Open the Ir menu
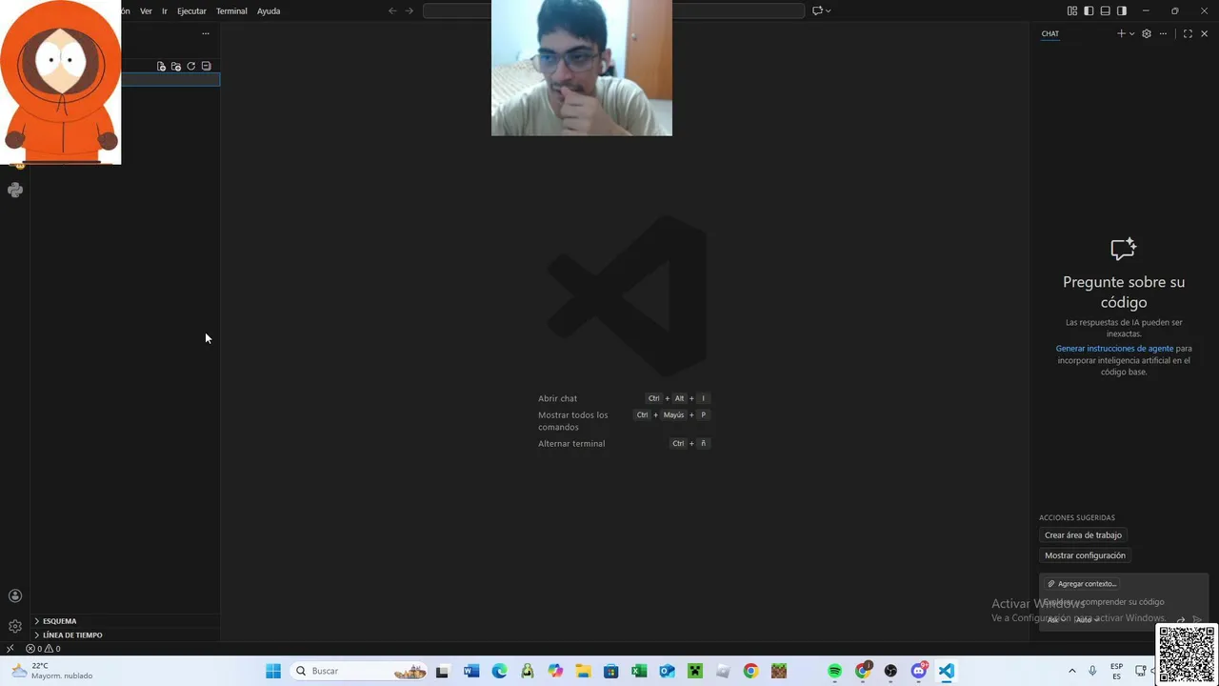 pyautogui.click(x=165, y=10)
